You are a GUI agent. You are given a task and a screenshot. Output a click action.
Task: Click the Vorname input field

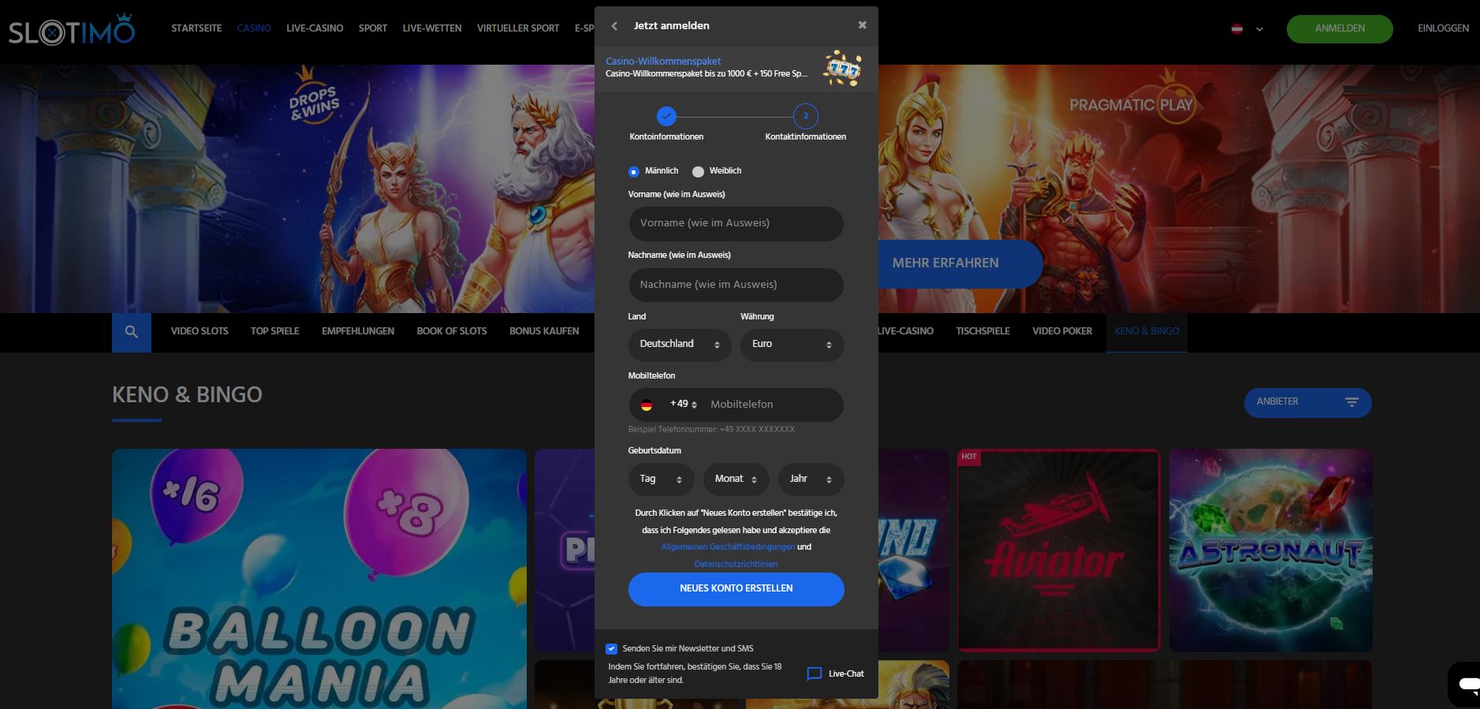736,223
